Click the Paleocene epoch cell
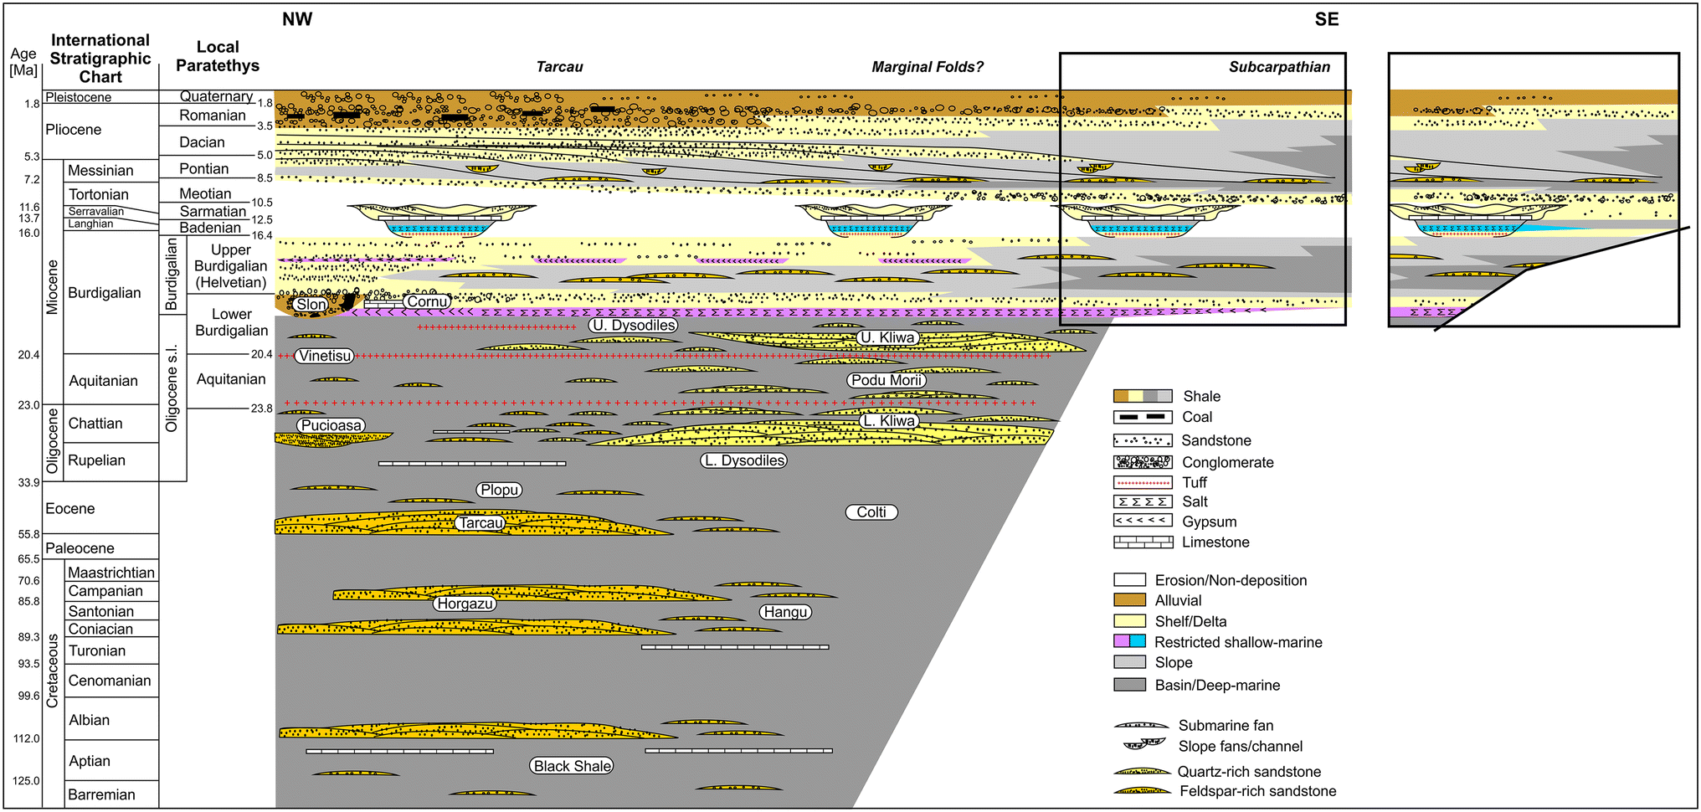Viewport: 1701px width, 812px height. click(100, 547)
